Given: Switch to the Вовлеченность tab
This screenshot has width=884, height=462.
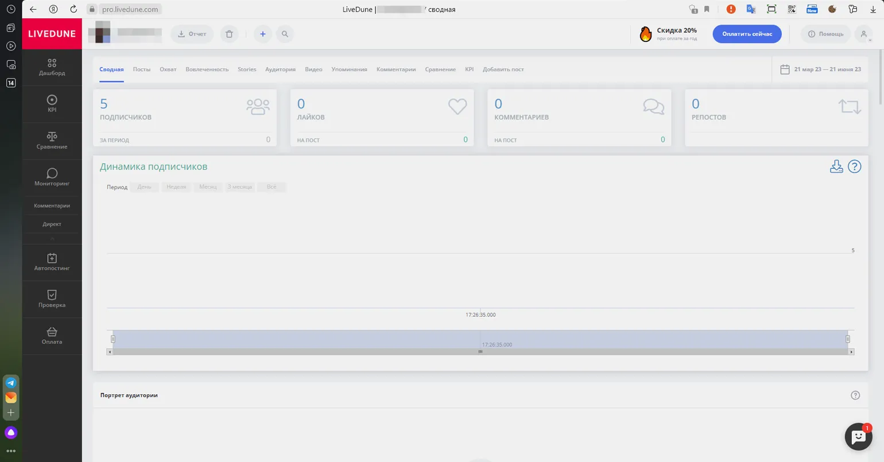Looking at the screenshot, I should (207, 69).
